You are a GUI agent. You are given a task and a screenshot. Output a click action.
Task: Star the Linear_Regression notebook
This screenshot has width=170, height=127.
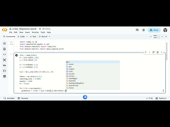[x=40, y=29]
